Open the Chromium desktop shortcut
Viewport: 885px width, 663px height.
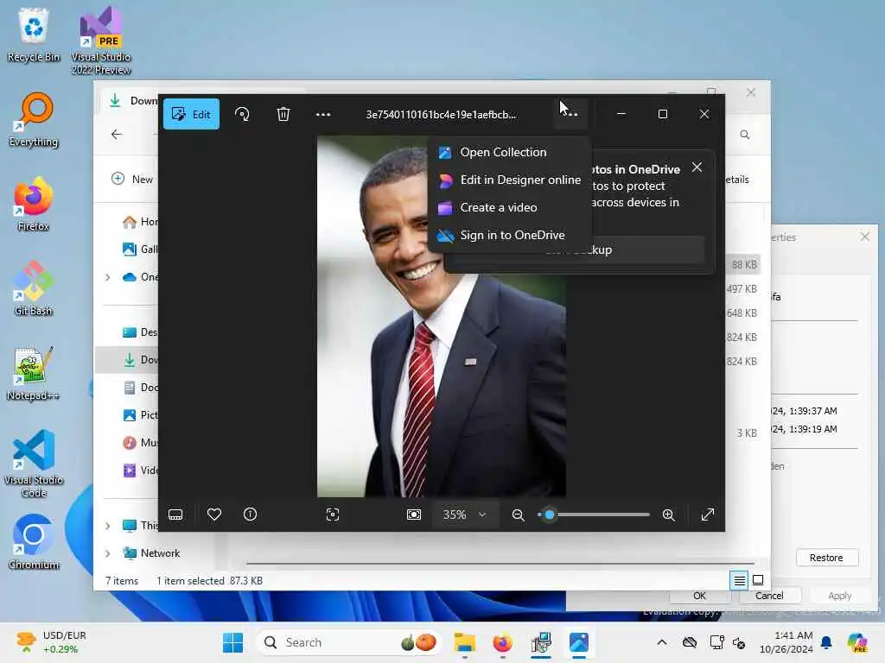click(x=34, y=542)
